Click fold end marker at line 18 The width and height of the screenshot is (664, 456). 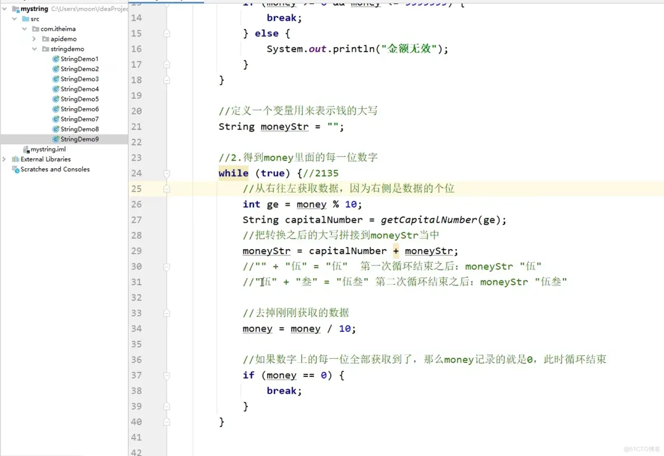[x=167, y=80]
